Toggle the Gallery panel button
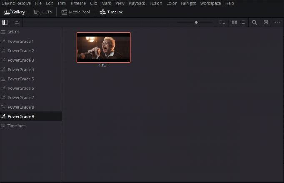The width and height of the screenshot is (284, 183). tap(14, 12)
